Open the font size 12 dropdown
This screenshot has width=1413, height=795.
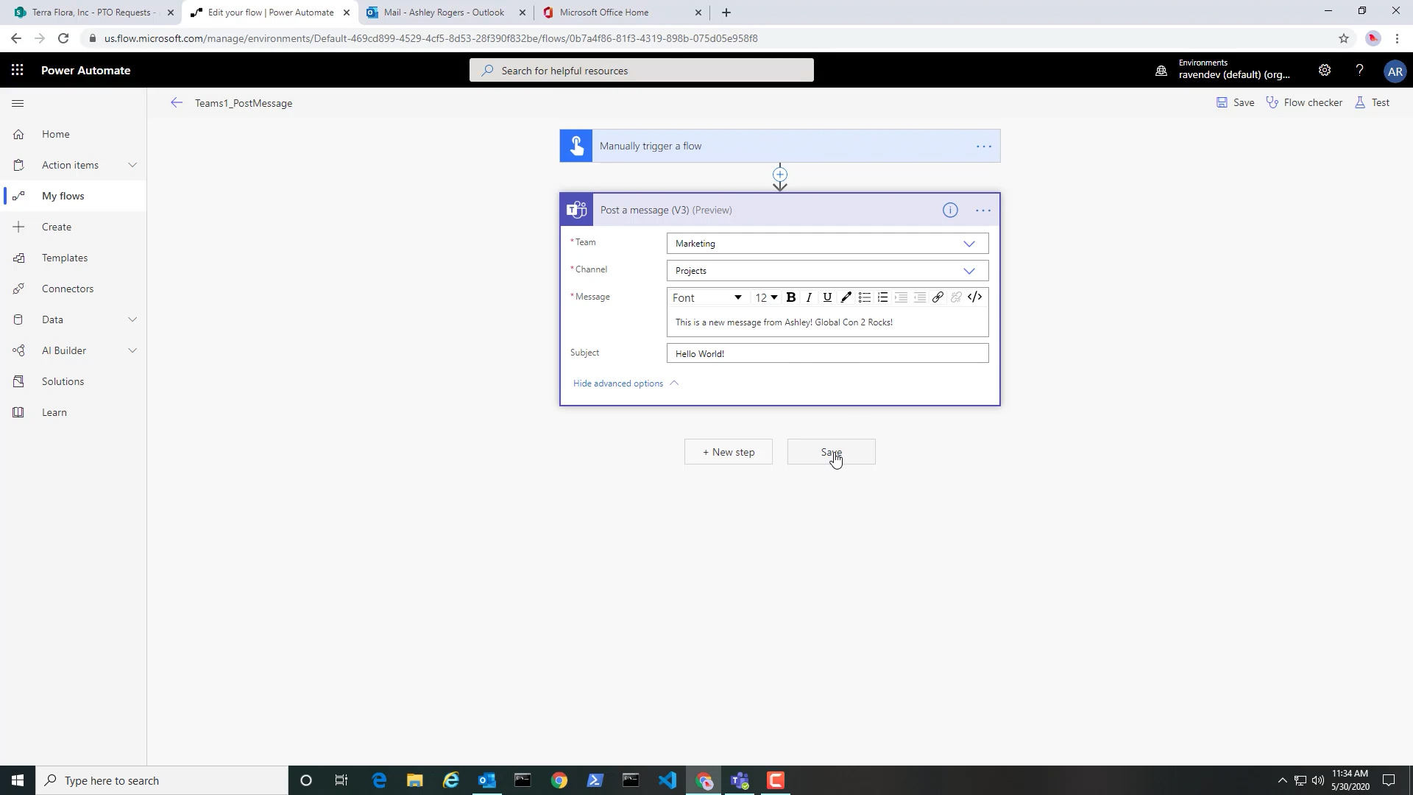point(766,297)
